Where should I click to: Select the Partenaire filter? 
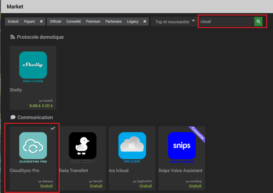114,22
